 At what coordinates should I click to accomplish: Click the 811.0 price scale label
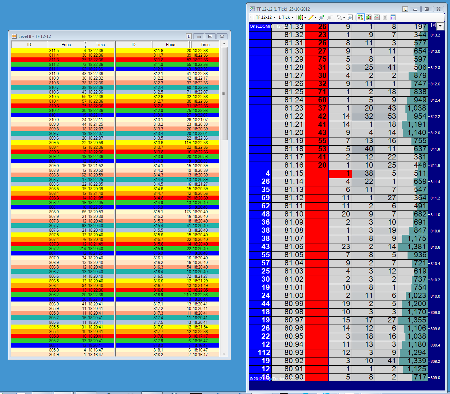(435, 215)
